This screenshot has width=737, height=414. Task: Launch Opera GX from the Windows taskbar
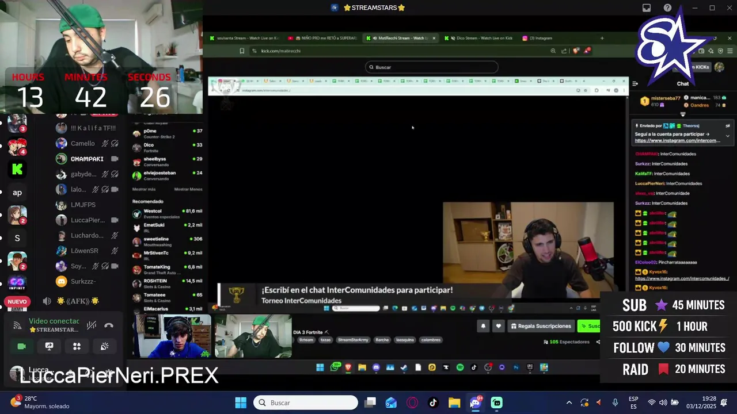412,402
